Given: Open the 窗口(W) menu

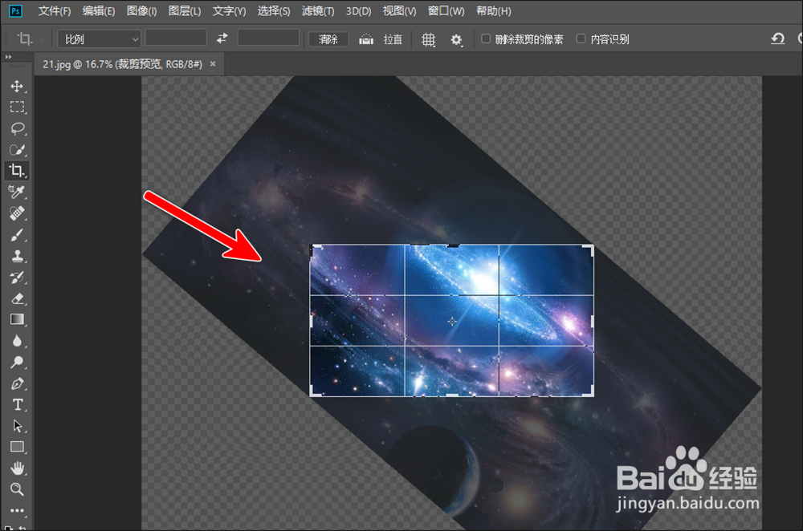Looking at the screenshot, I should tap(446, 10).
